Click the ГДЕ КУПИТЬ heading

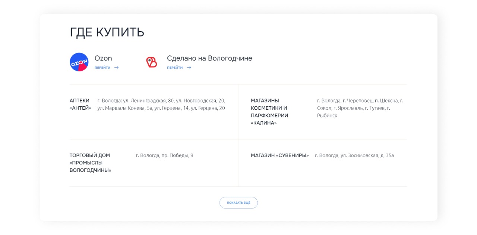click(107, 32)
